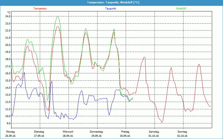Click the 11,0 y-axis value
Screen dimensions: 223x139
point(8,109)
